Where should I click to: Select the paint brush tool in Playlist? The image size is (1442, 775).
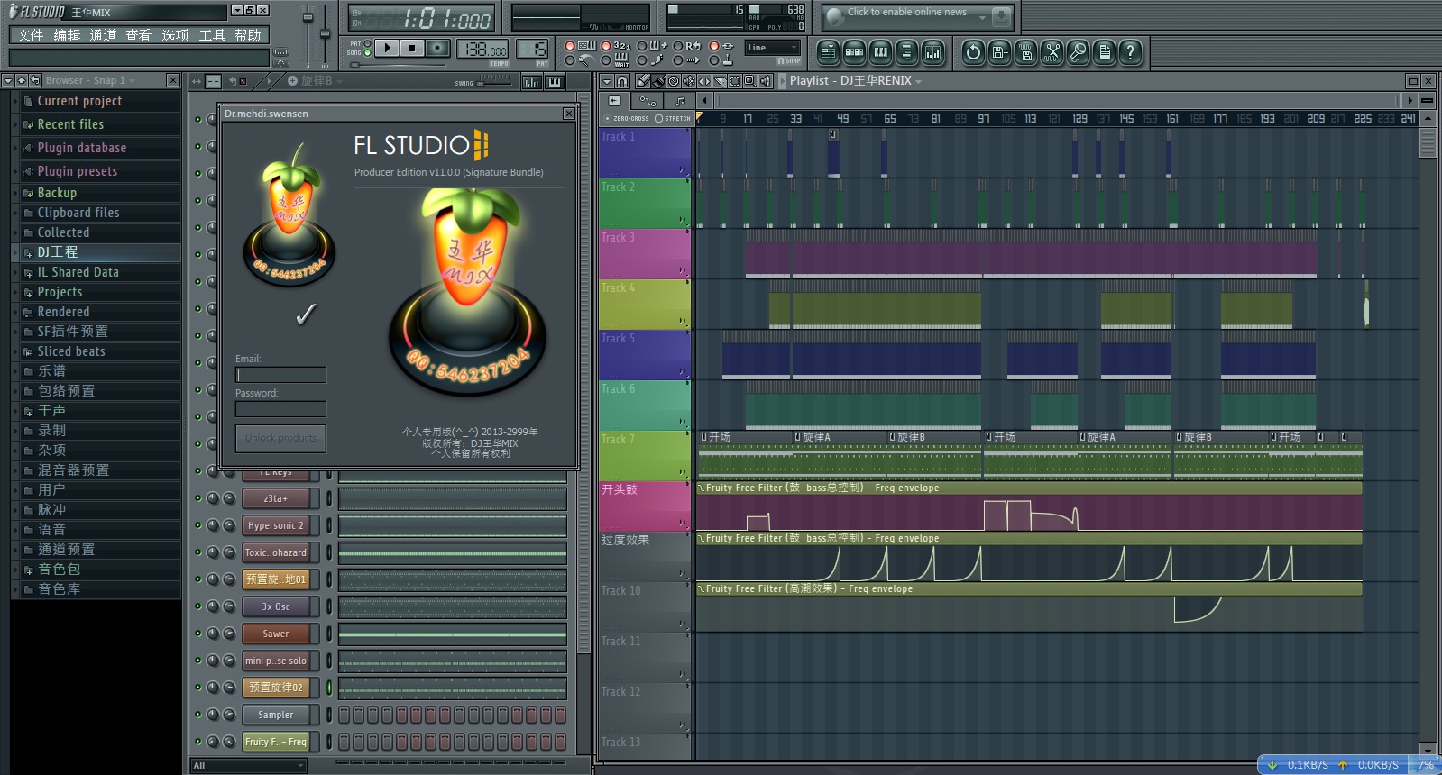click(x=659, y=81)
